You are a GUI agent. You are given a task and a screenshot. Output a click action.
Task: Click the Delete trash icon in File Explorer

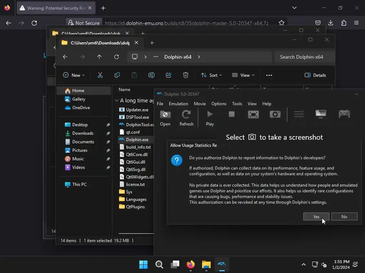185,75
